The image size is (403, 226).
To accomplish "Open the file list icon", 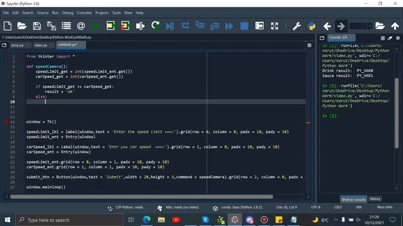I will [x=66, y=26].
